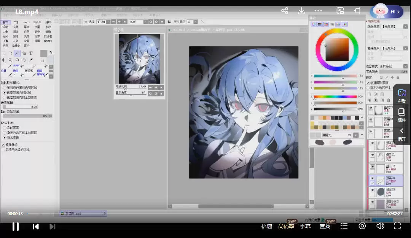Select the 人像 brush category tab
Image resolution: width=411 pixels, height=238 pixels.
click(x=5, y=32)
